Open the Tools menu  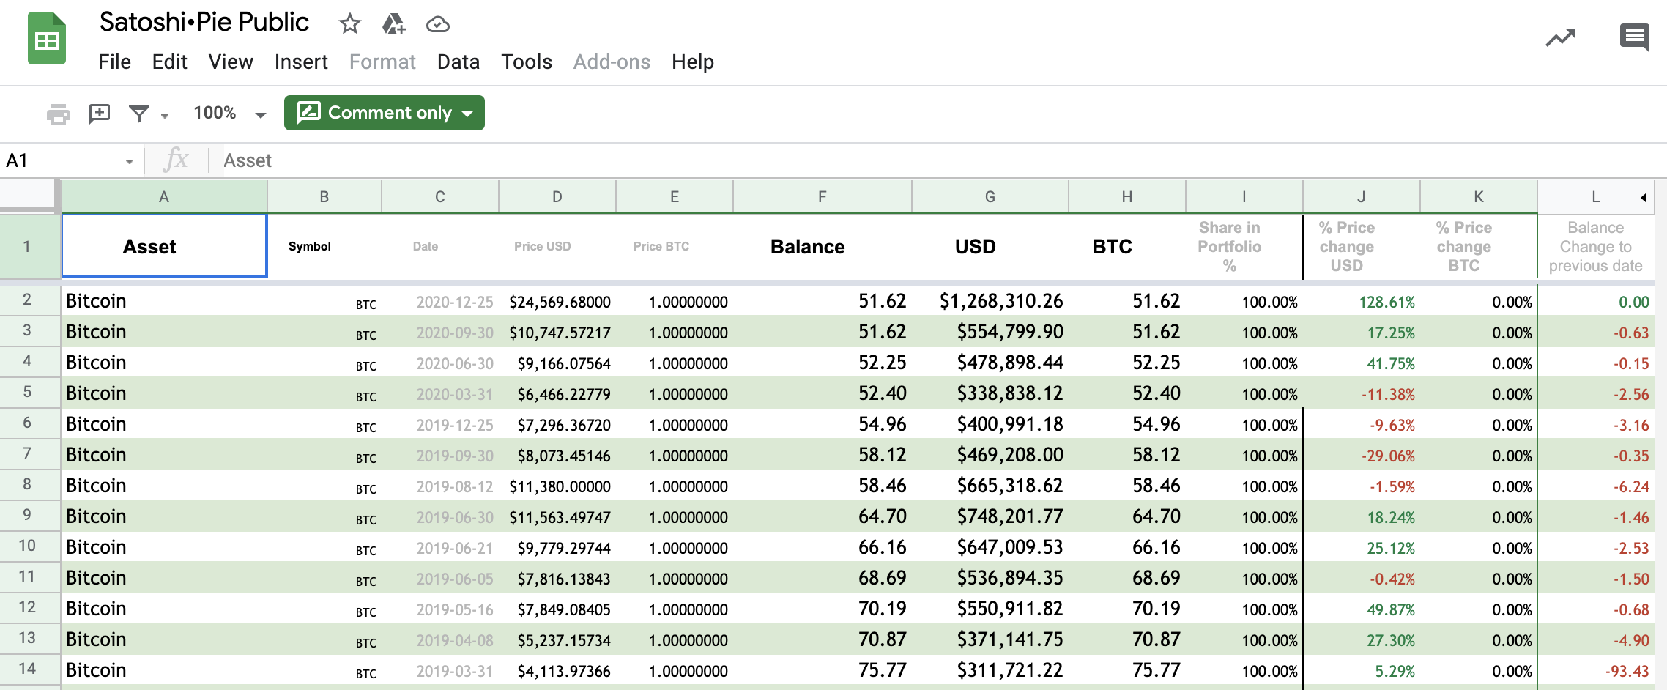click(526, 62)
